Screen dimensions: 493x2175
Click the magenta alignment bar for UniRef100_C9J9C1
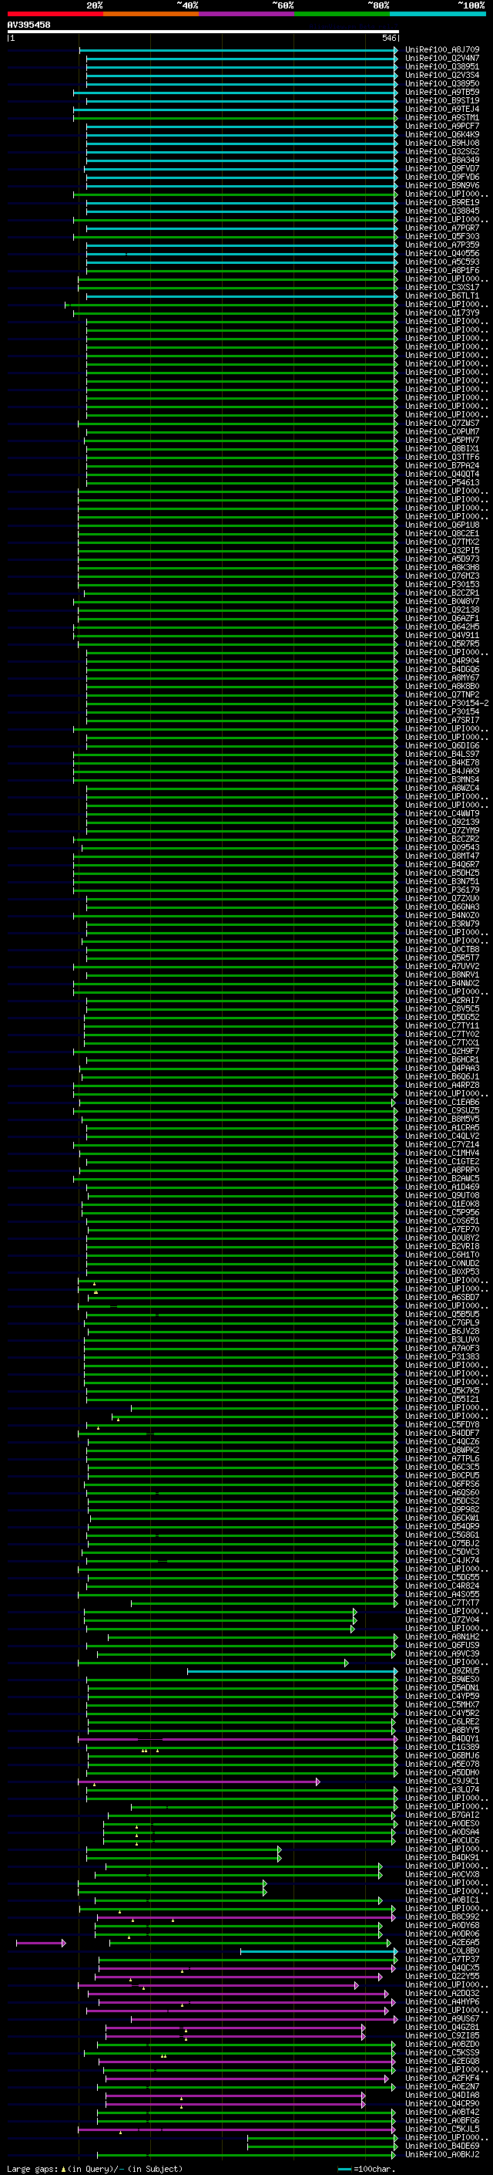[x=199, y=1781]
